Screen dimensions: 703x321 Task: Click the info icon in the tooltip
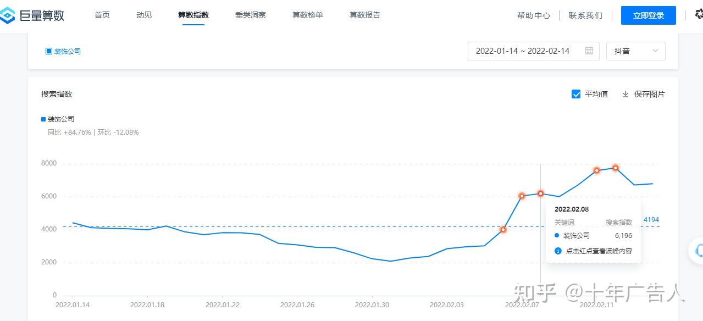(558, 251)
